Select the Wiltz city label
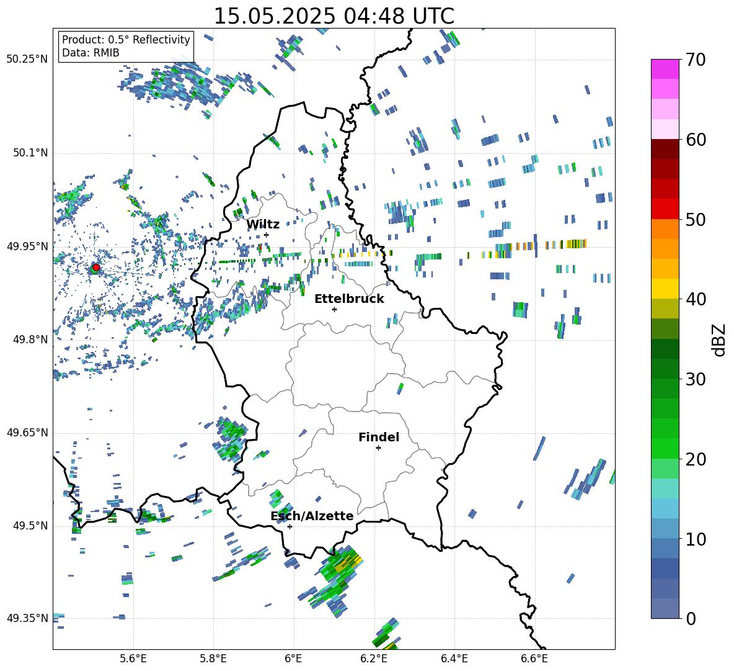This screenshot has height=671, width=734. point(263,225)
